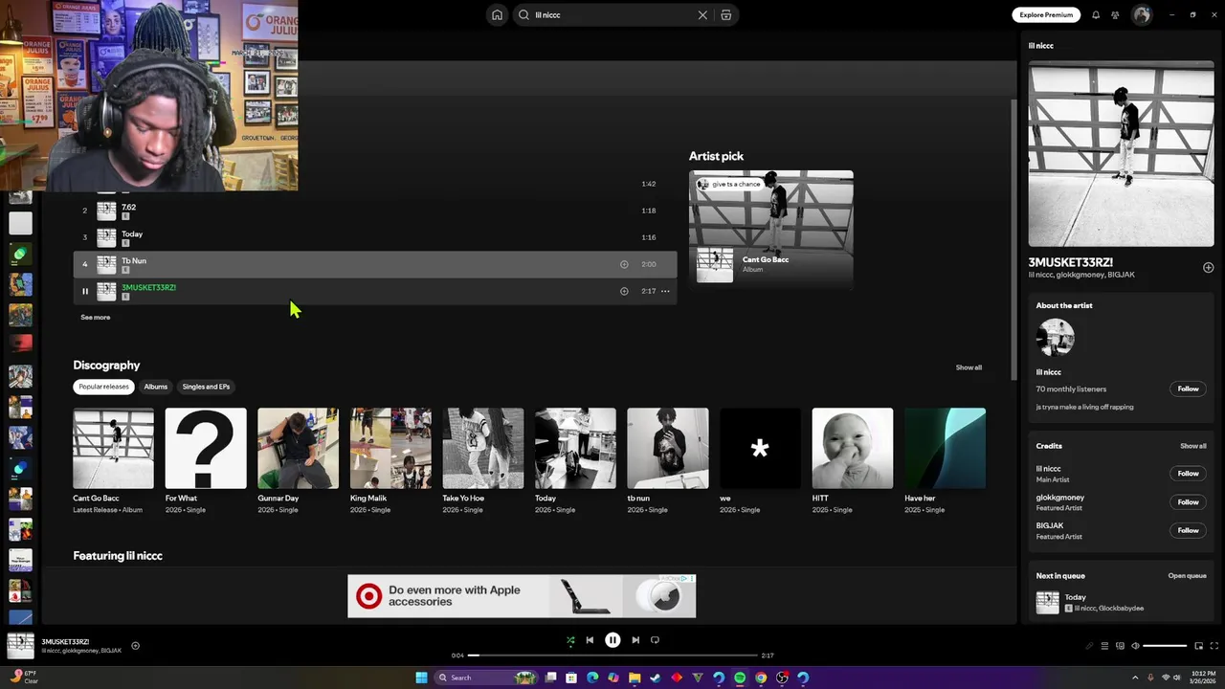The width and height of the screenshot is (1225, 689).
Task: Toggle repeat mode
Action: tap(655, 640)
